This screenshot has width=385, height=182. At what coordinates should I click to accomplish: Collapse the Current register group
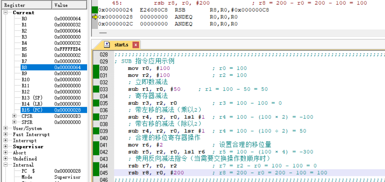tap(6, 13)
